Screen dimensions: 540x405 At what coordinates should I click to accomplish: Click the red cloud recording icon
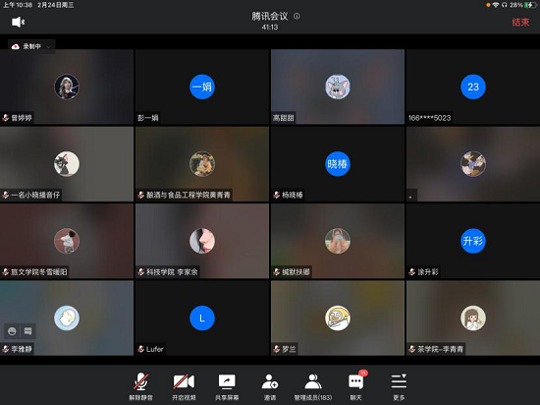click(x=16, y=46)
